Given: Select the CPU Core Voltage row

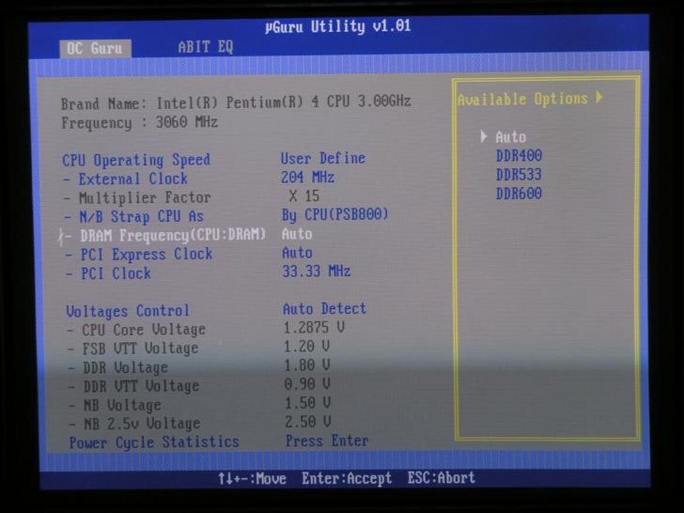Looking at the screenshot, I should (x=136, y=329).
